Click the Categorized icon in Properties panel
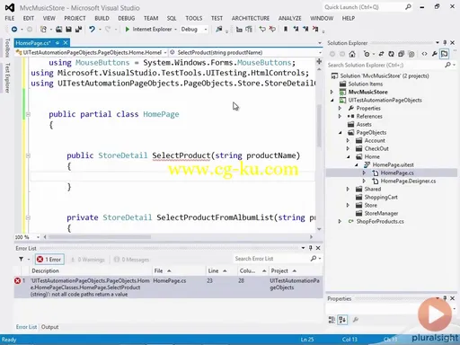Image resolution: width=460 pixels, height=345 pixels. pos(332,320)
